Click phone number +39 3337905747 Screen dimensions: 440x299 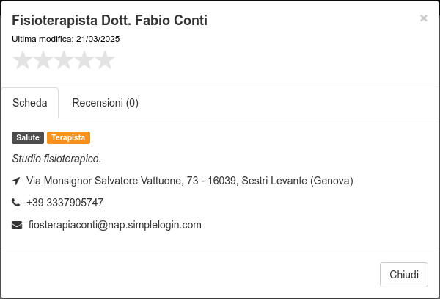pyautogui.click(x=65, y=203)
